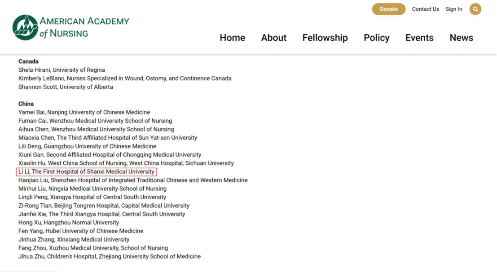Click the China country heading
The height and width of the screenshot is (272, 497).
tap(26, 104)
